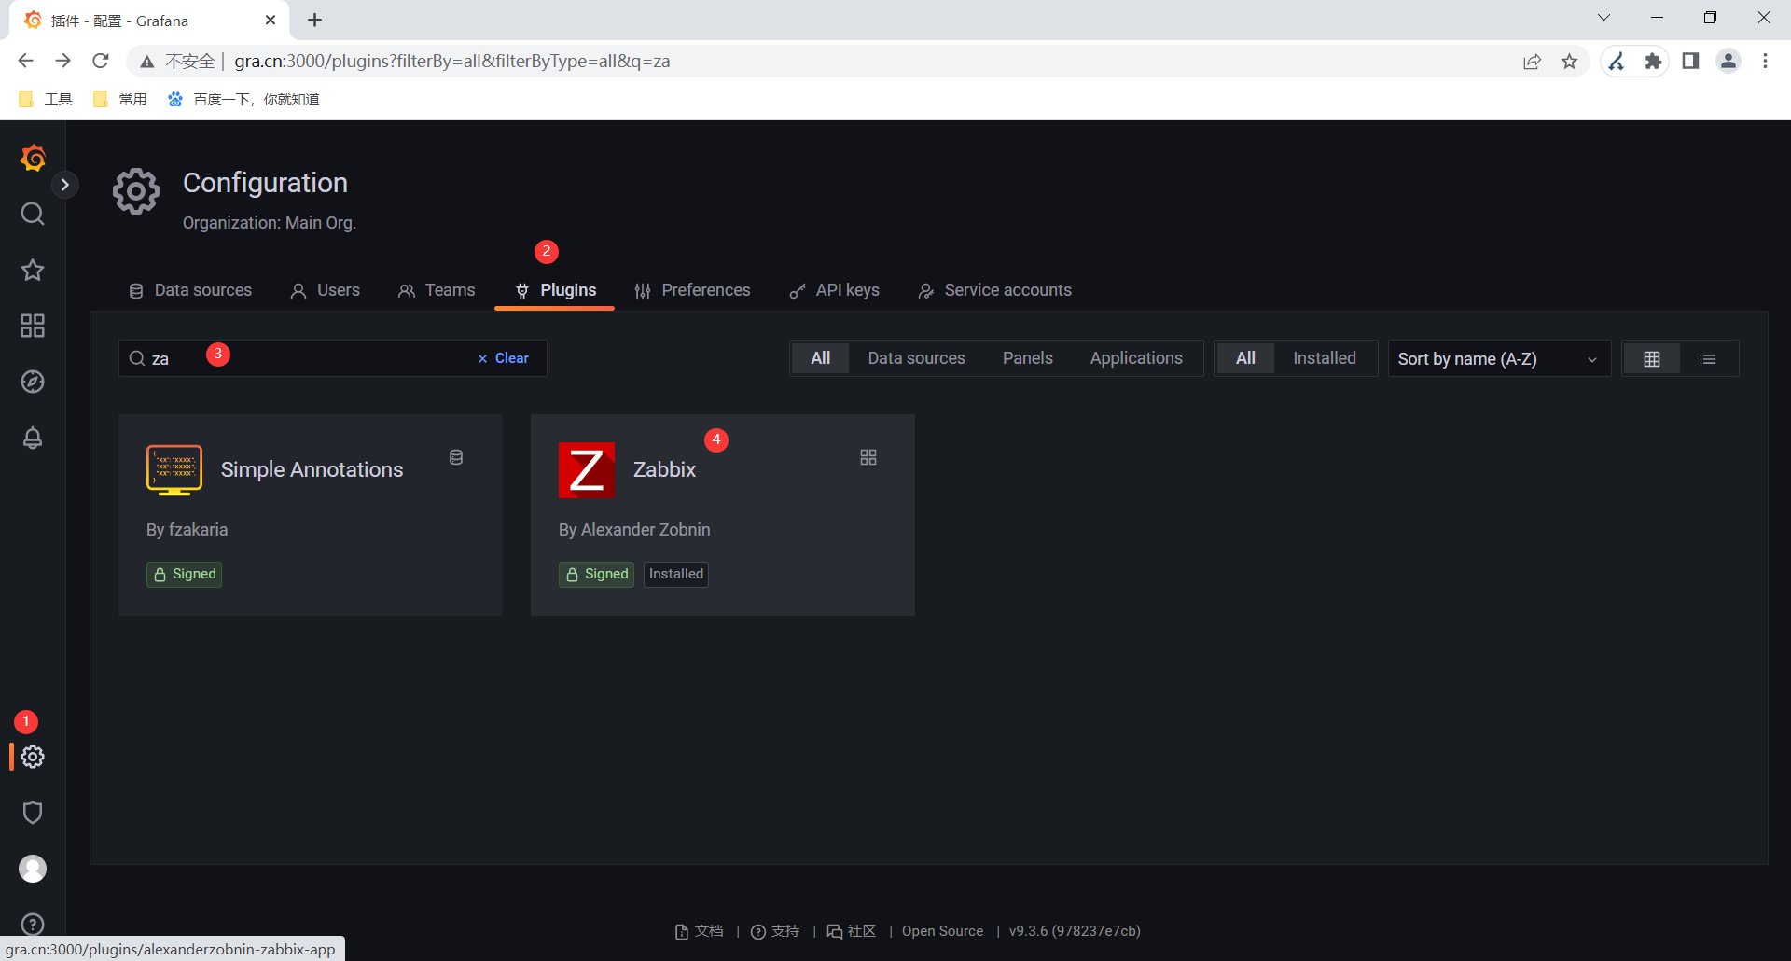
Task: Select the Plugins tab
Action: pyautogui.click(x=555, y=290)
